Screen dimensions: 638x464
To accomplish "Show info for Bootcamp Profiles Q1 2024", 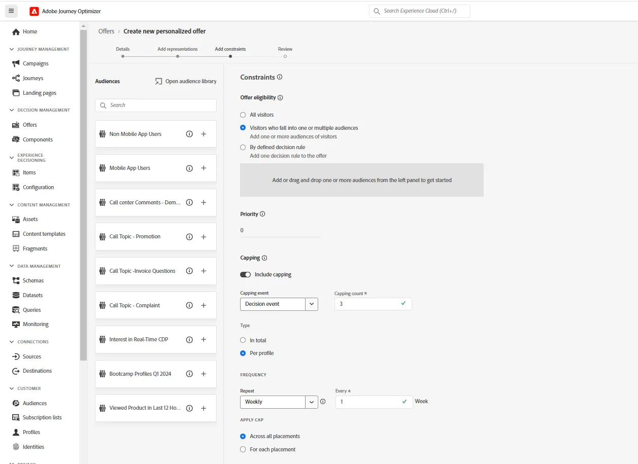I will click(x=189, y=374).
